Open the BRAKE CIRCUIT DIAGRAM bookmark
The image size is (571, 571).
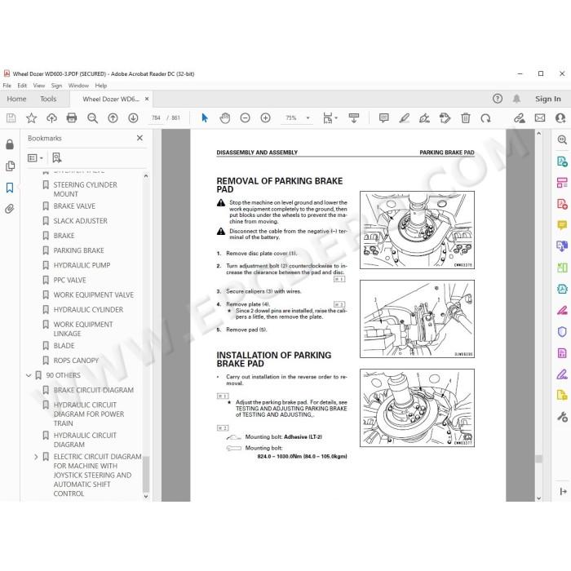coord(94,390)
